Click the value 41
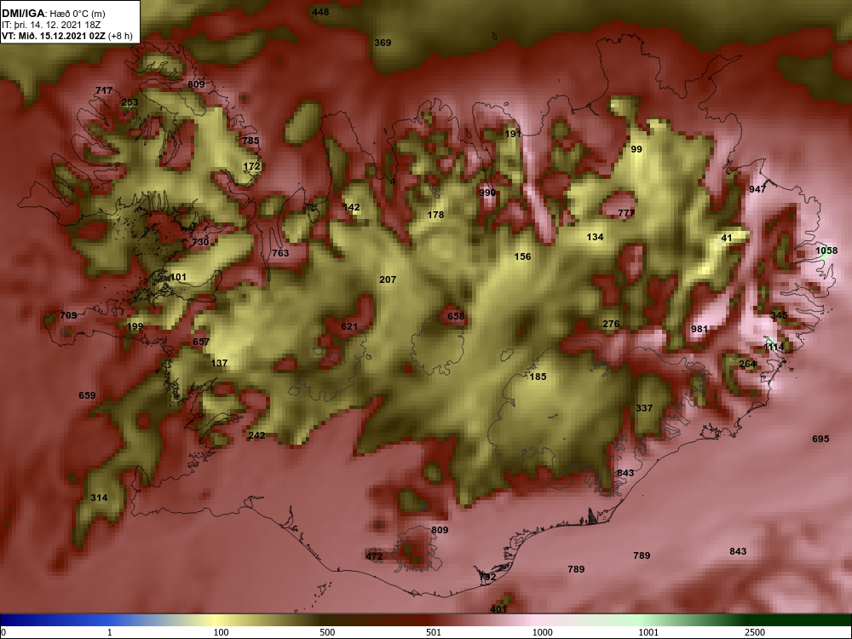The image size is (852, 639). [x=727, y=238]
